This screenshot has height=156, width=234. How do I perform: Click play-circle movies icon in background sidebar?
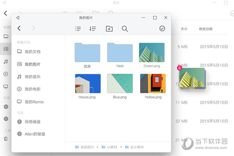(6, 74)
